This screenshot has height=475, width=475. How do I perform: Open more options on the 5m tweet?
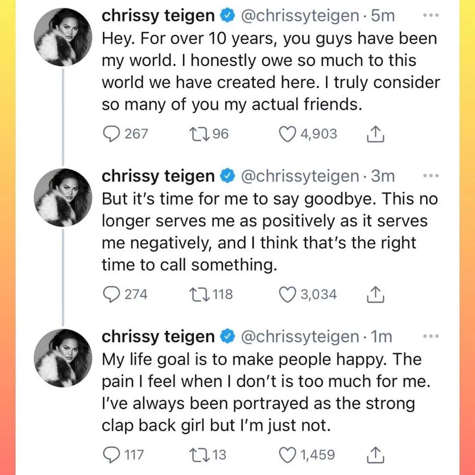coord(431,15)
